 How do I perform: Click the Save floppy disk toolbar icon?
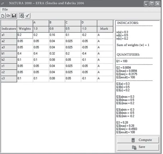pos(14,16)
